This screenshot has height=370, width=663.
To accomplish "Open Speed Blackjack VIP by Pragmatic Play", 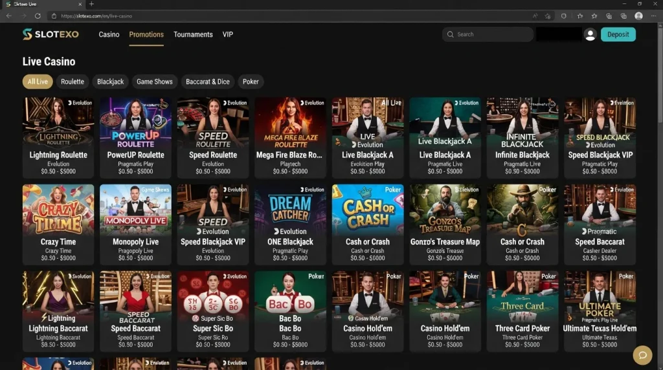I will point(600,138).
